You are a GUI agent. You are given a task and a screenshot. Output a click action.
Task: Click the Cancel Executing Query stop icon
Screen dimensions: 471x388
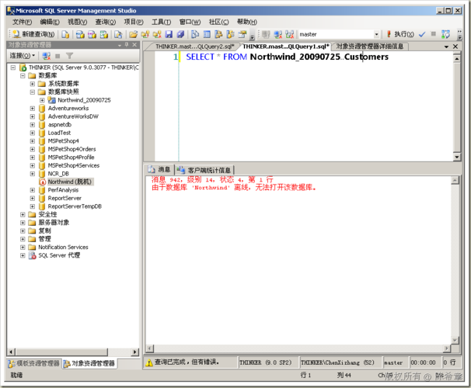tap(434, 34)
